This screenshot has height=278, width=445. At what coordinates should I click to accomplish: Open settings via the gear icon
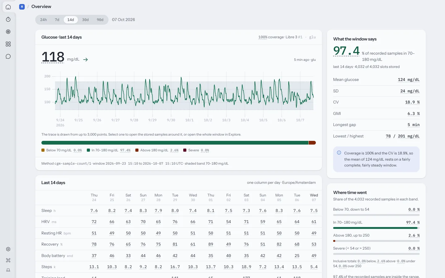(8, 249)
